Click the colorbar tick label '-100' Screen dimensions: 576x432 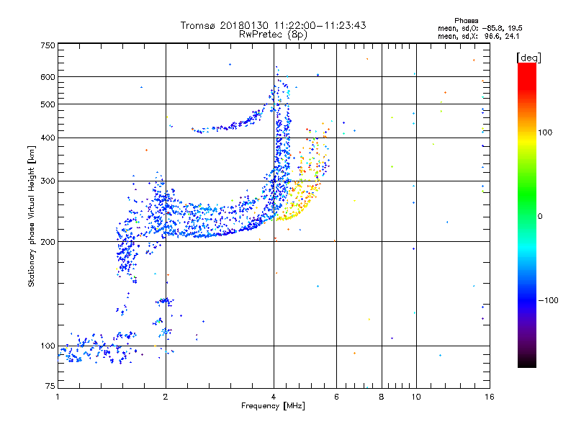click(x=548, y=300)
